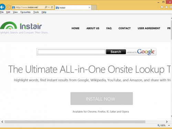Image resolution: width=172 pixels, height=129 pixels.
Task: Open USER AGREEMENT page
Action: click(x=149, y=28)
